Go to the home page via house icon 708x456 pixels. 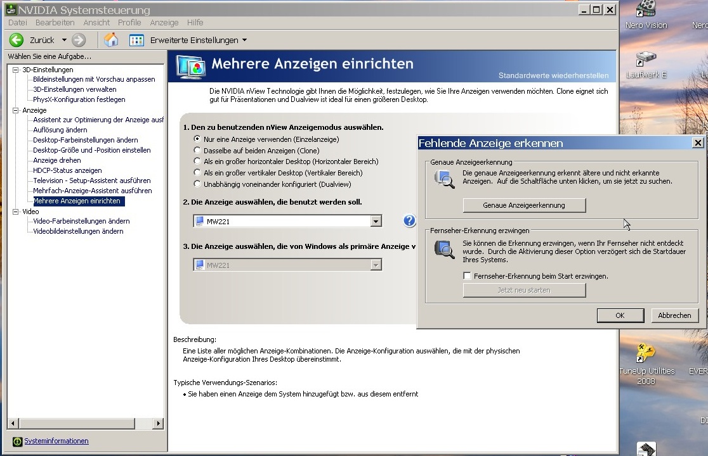pos(111,40)
